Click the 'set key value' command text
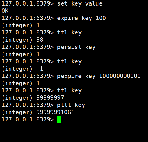Screen dimensions: 148x142 click(80, 4)
